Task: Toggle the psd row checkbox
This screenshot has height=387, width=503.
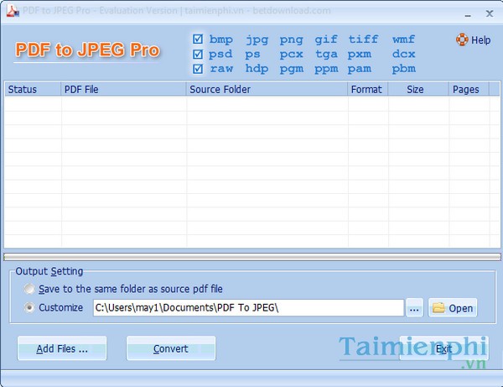Action: [x=198, y=54]
